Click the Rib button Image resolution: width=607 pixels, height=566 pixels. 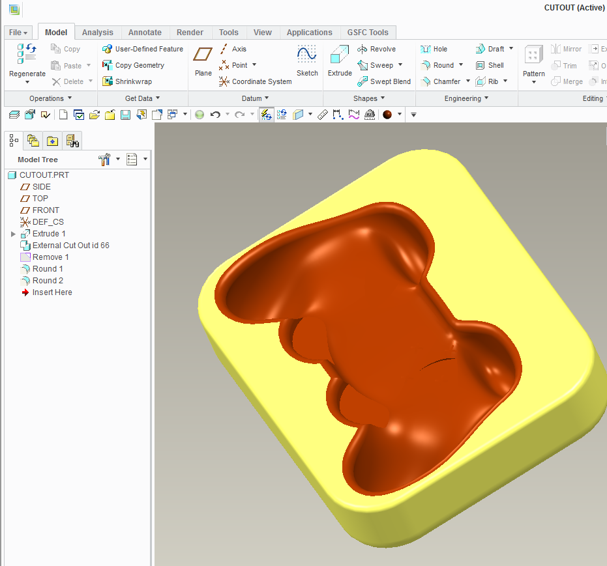[486, 81]
